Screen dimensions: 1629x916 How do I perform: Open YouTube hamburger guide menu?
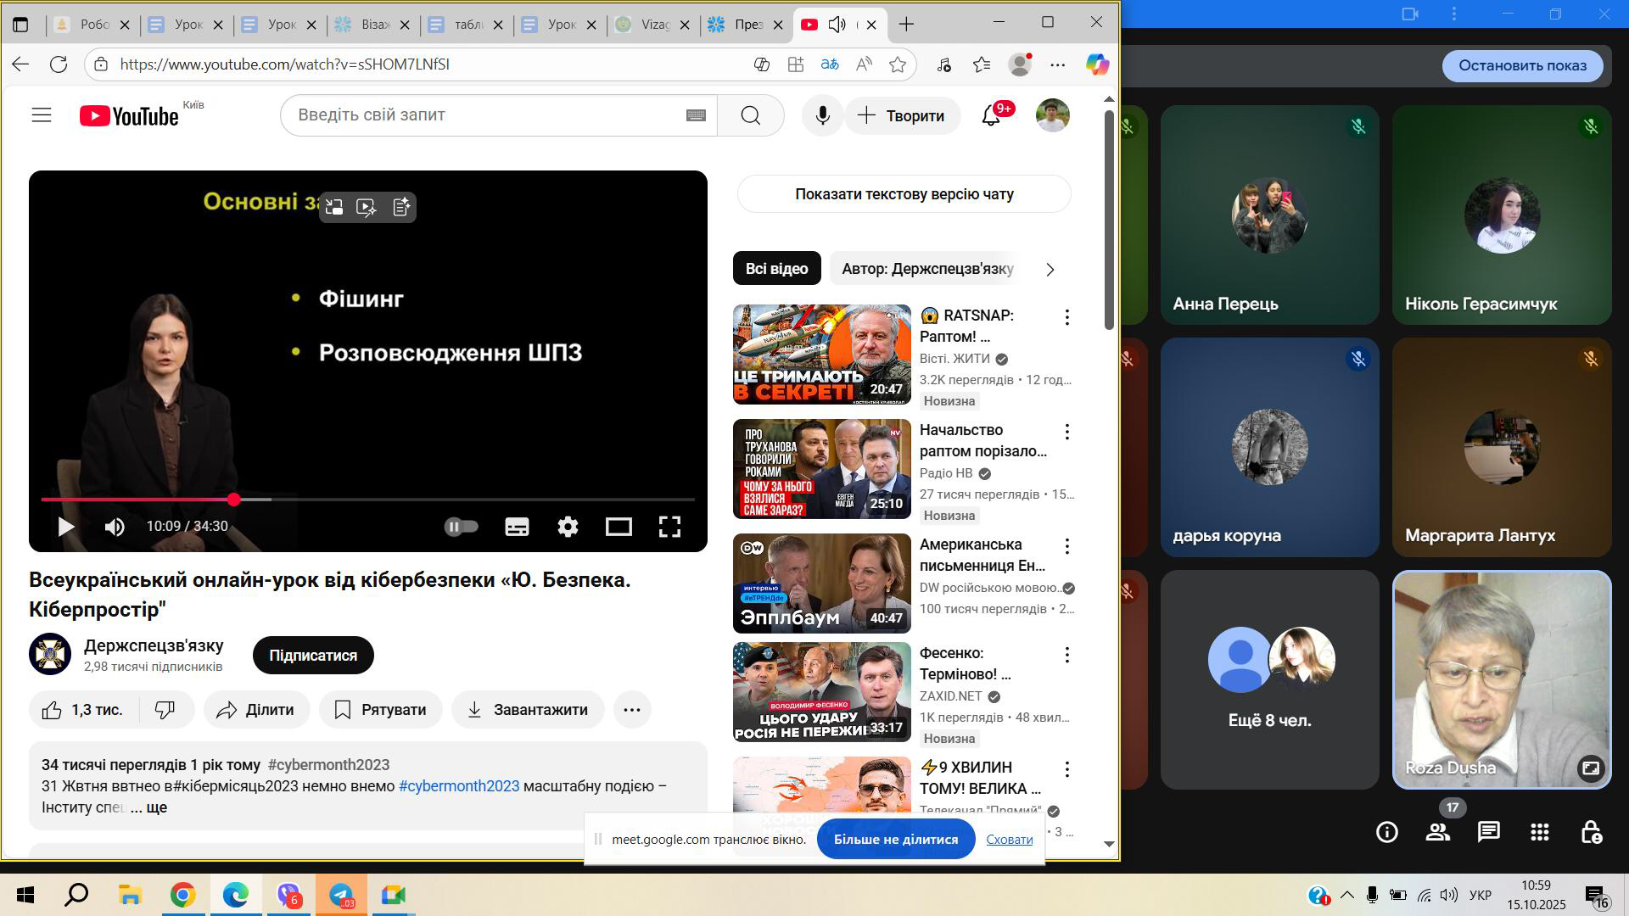point(42,115)
